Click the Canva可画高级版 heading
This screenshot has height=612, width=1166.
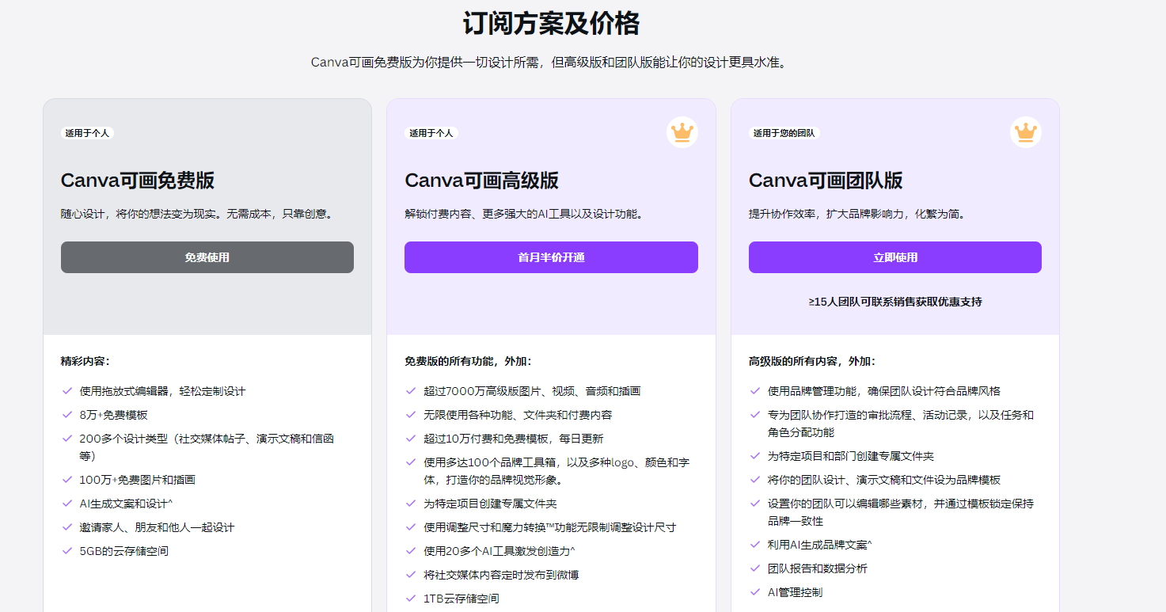(x=481, y=181)
